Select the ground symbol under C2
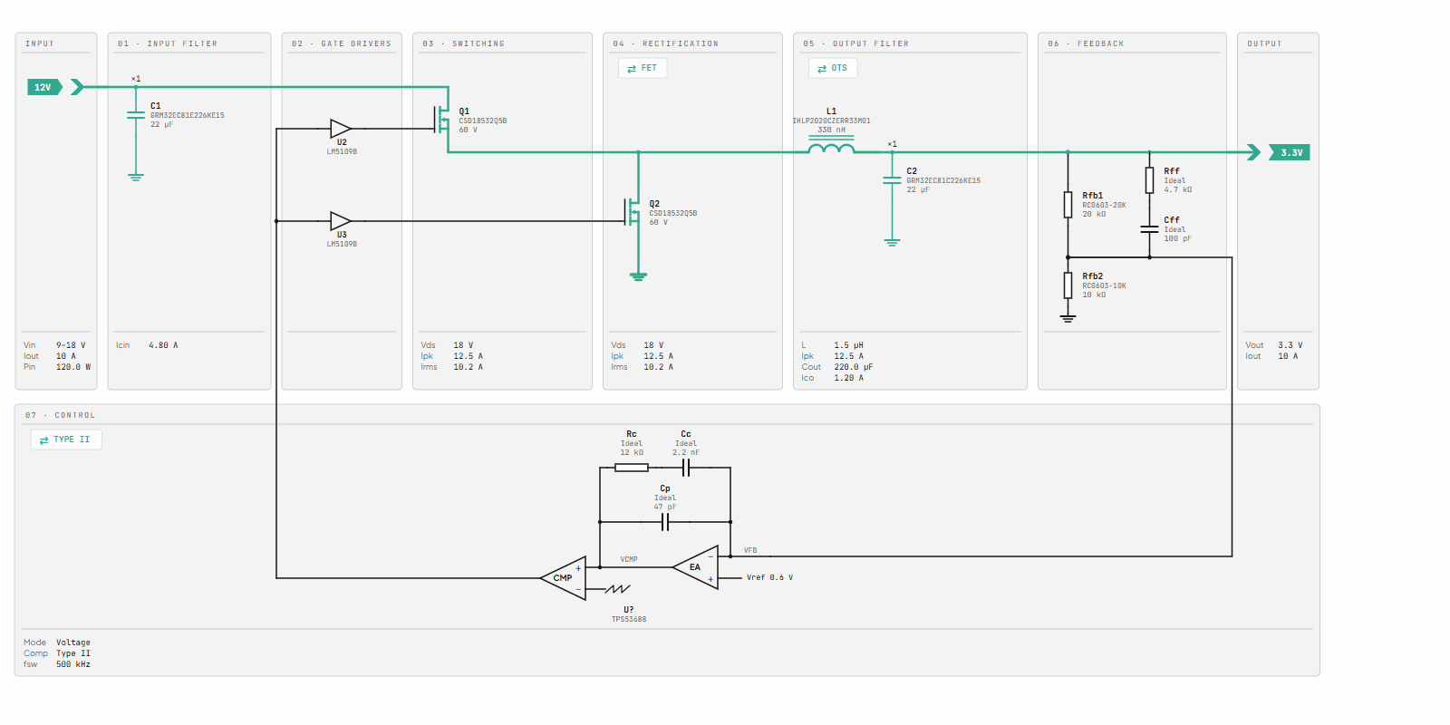This screenshot has height=725, width=1450. click(892, 242)
